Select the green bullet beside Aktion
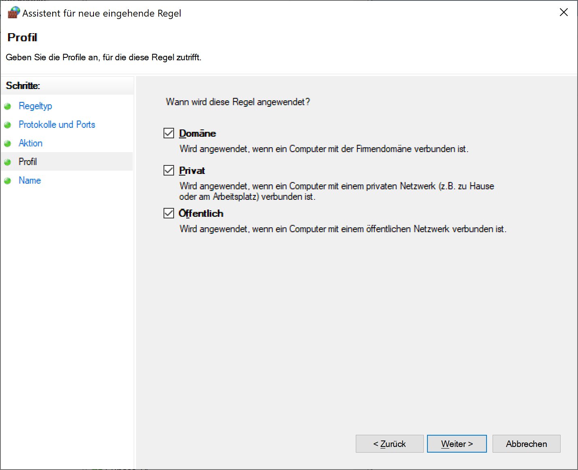Image resolution: width=578 pixels, height=470 pixels. pos(7,144)
